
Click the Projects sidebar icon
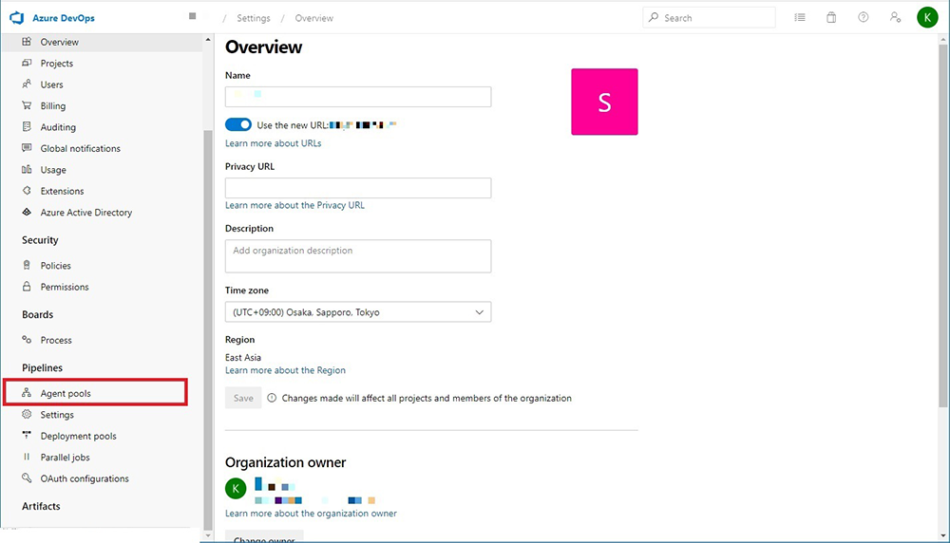click(27, 63)
